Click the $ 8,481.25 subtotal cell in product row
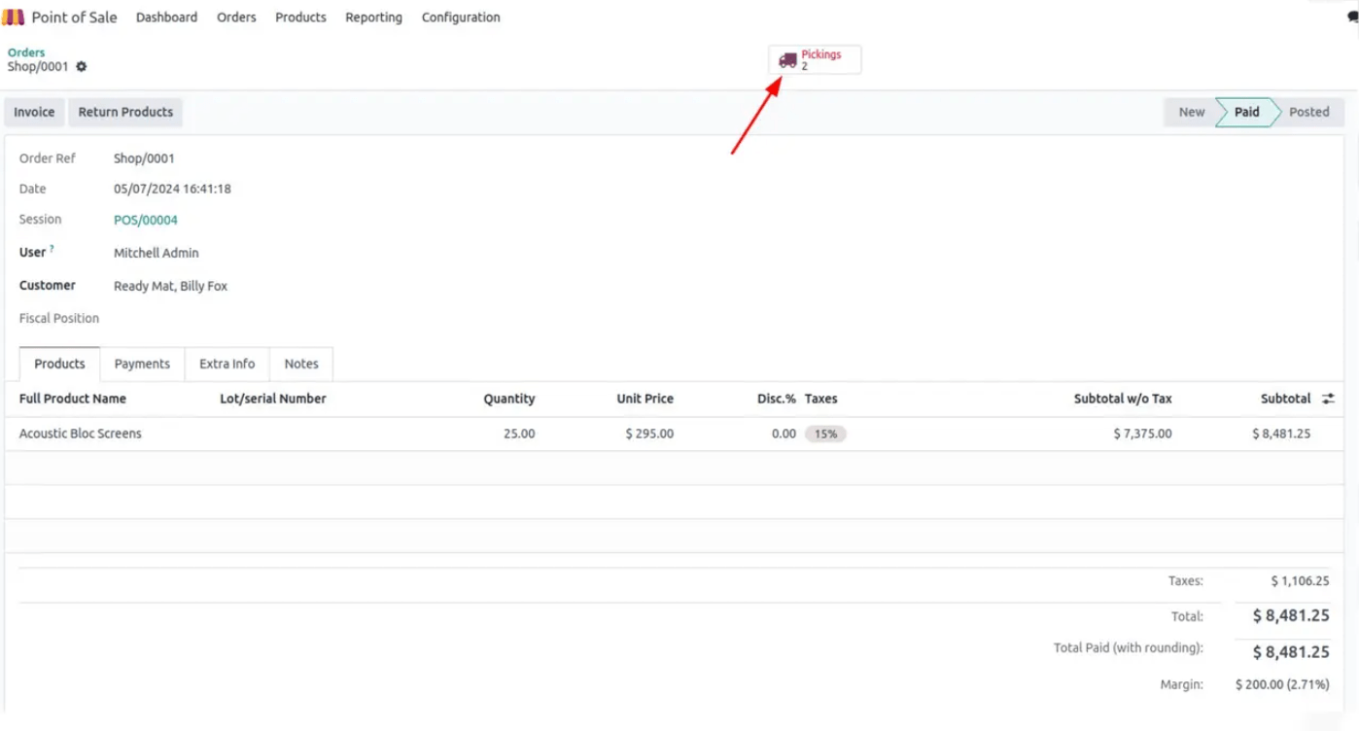 point(1281,434)
